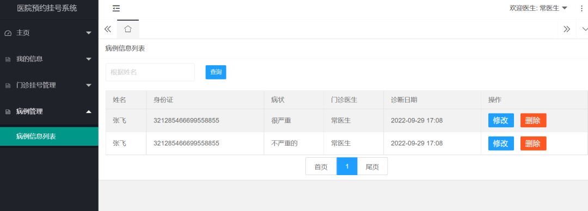The height and width of the screenshot is (211, 588).
Task: Click the 病例信息列表 panel heading
Action: 125,48
